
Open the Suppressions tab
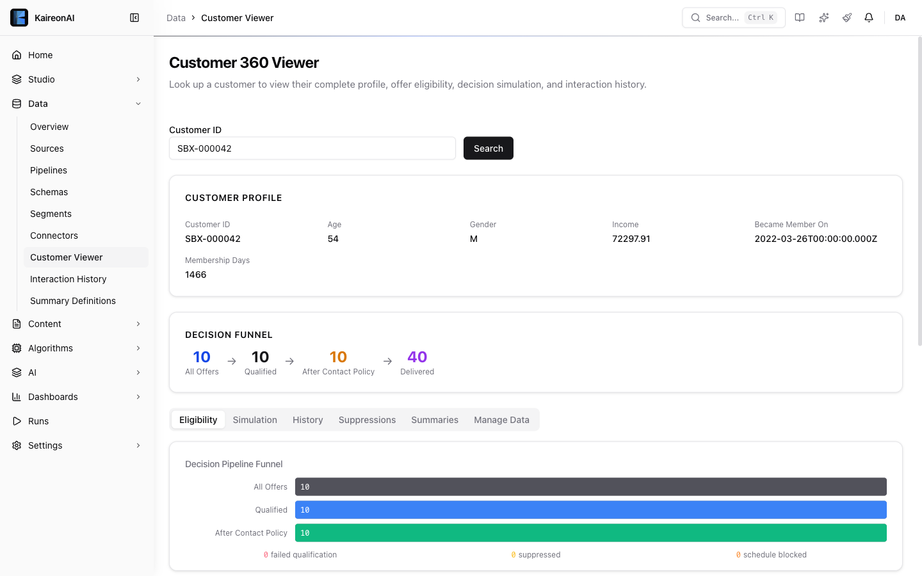click(x=367, y=419)
